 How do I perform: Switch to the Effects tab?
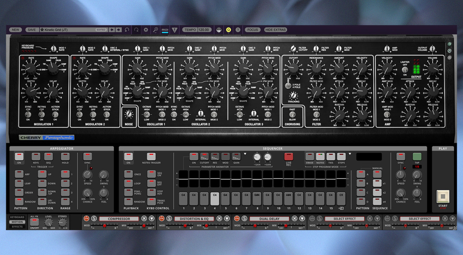17,227
